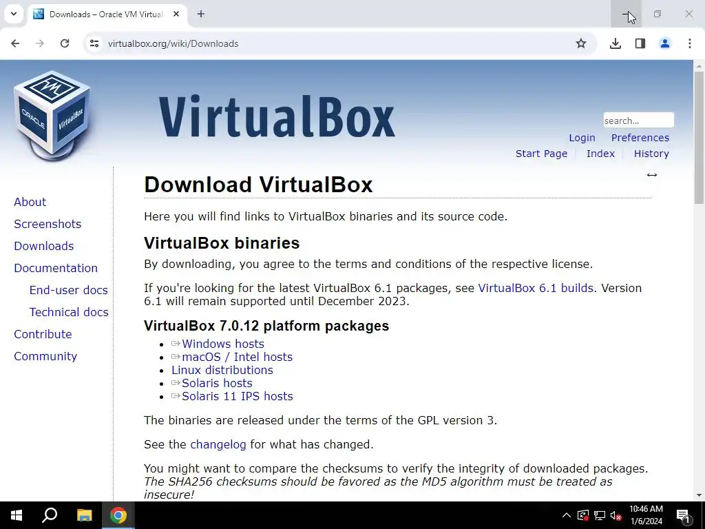Open the Preferences link
The width and height of the screenshot is (705, 529).
click(x=640, y=138)
